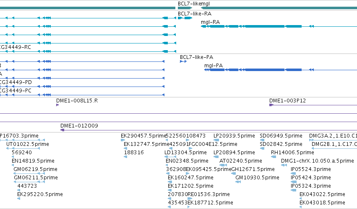Viewport: 357px width, 209px height.
Task: Click the thick exon block of mgl-RA transcript
Action: (x=265, y=26)
